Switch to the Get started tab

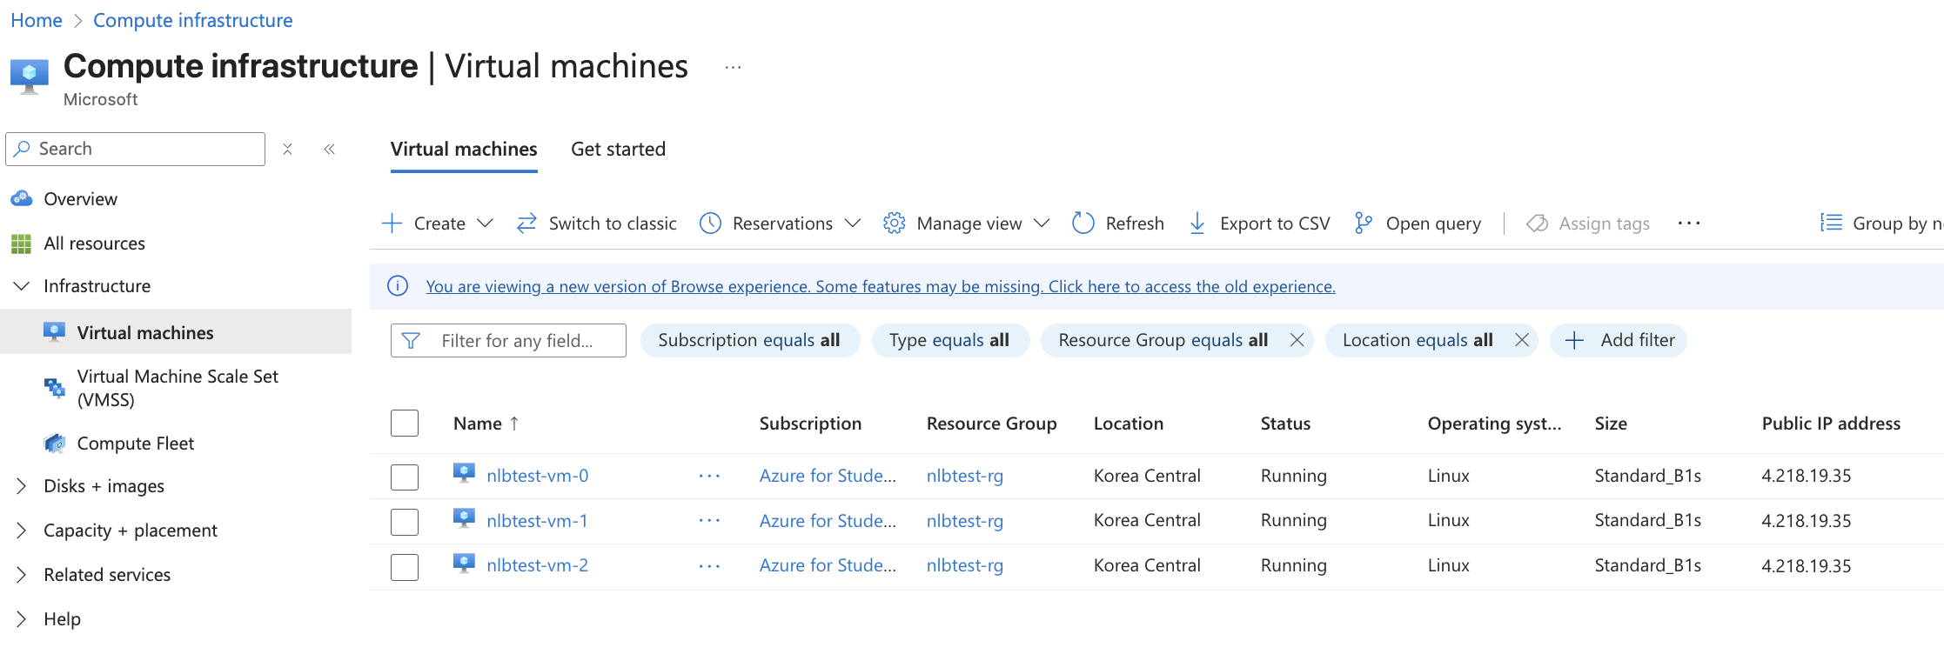click(618, 150)
